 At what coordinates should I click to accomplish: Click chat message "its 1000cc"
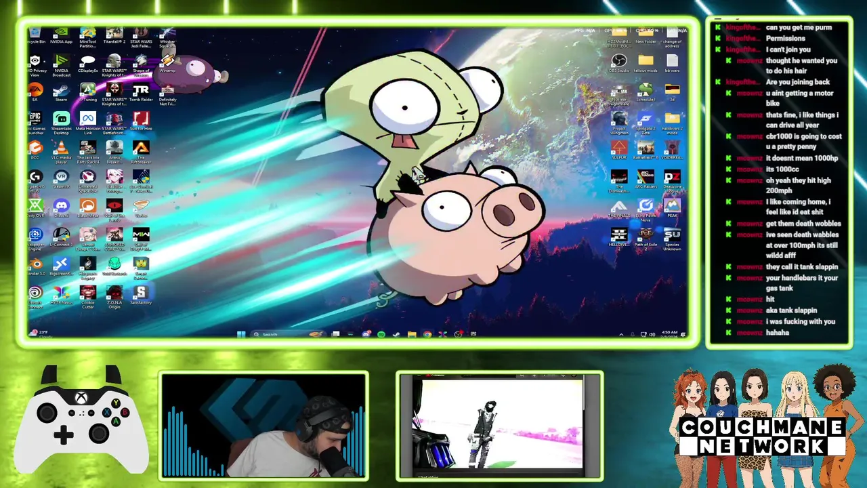(782, 169)
